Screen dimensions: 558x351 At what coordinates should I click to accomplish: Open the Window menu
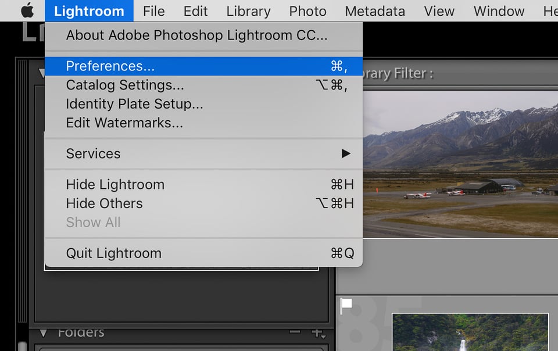click(499, 11)
